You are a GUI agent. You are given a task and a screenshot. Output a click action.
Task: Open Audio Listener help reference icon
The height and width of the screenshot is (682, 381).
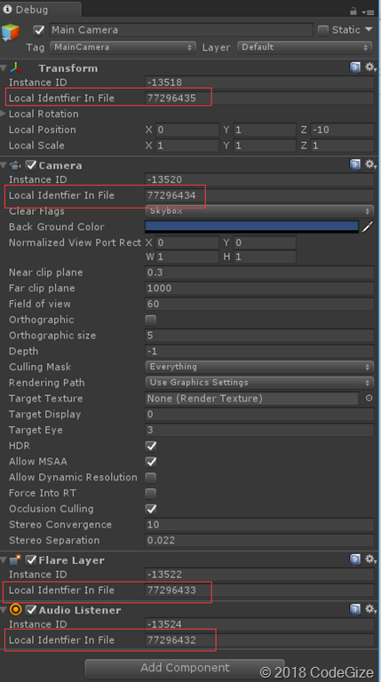355,609
